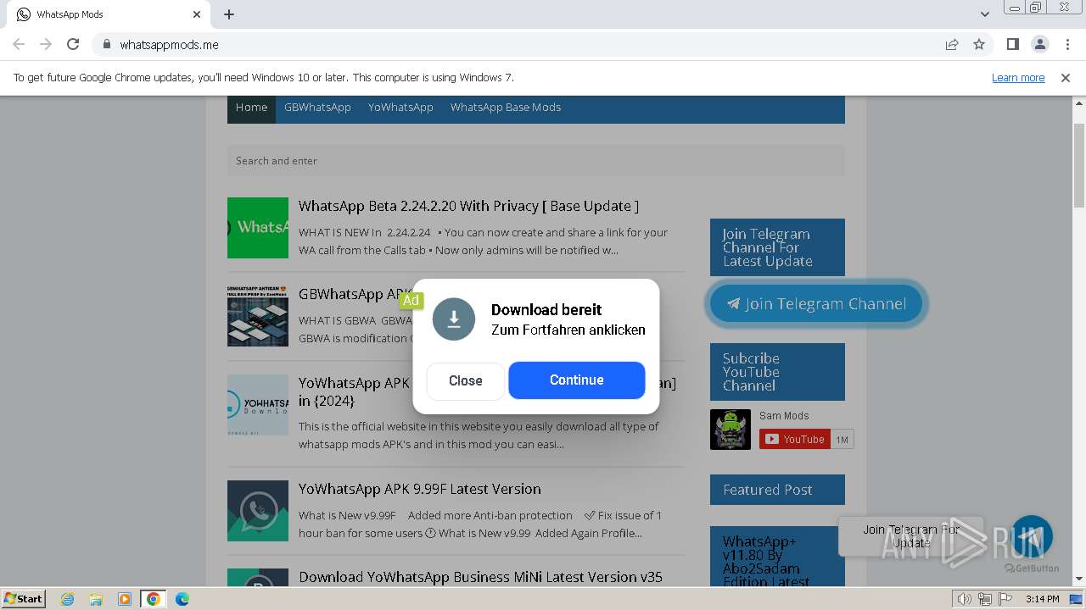The height and width of the screenshot is (610, 1086).
Task: Click the green WhatsApp Beta post thumbnail
Action: point(258,228)
